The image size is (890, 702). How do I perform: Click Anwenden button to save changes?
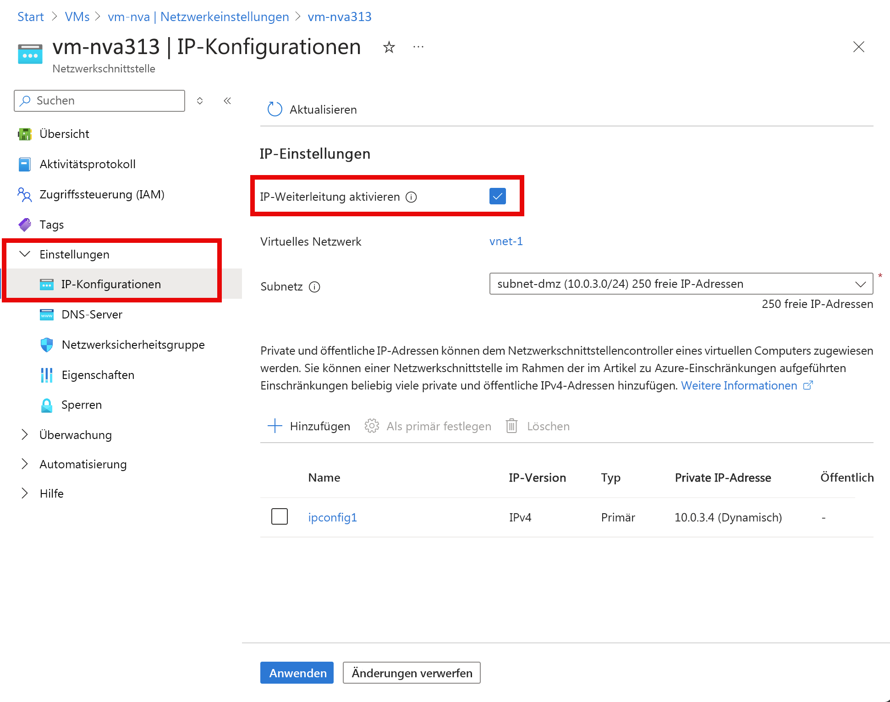pos(296,673)
